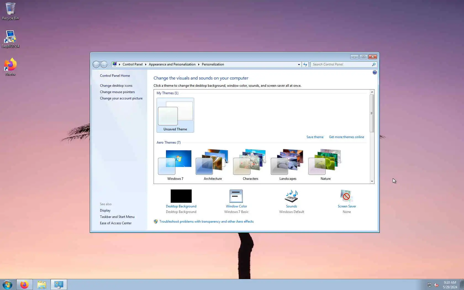Viewport: 464px width, 290px height.
Task: Open Windows Explorer from the taskbar
Action: pos(42,284)
